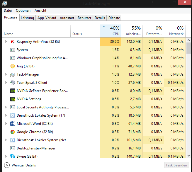The width and height of the screenshot is (192, 172).
Task: Click the Desktopfenster-Manager process icon
Action: tap(13, 148)
